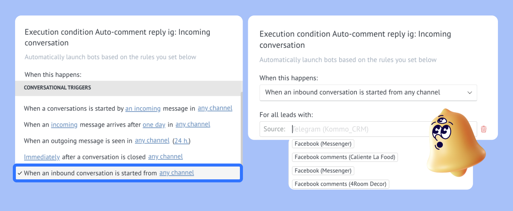The height and width of the screenshot is (211, 513).
Task: Click 'any channel' in message arrives row
Action: 193,124
